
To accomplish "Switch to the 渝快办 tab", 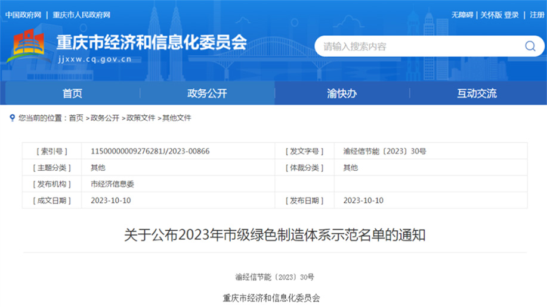I will click(x=342, y=93).
